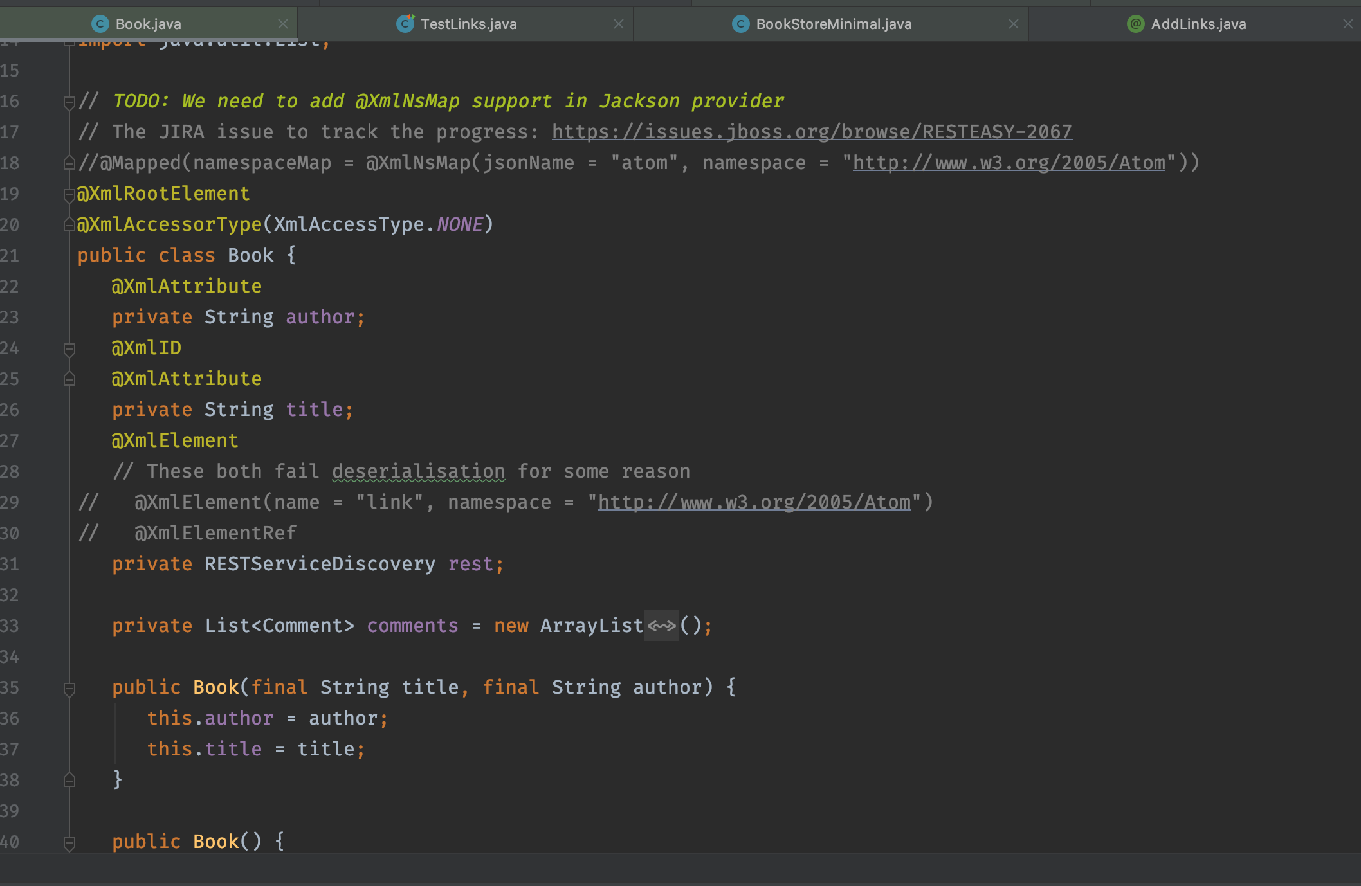Screen dimensions: 1361x886
Task: Open the Atom namespace URL on line 18
Action: pos(1009,163)
